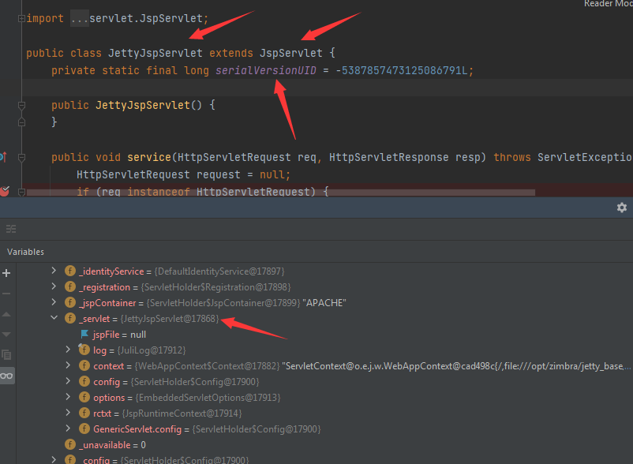Click the Reader Mode label
This screenshot has width=633, height=464.
[x=608, y=4]
